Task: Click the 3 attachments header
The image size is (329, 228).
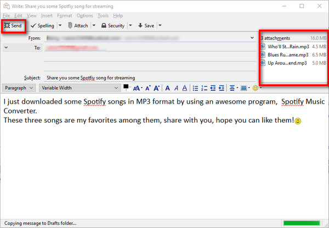Action: coord(275,38)
